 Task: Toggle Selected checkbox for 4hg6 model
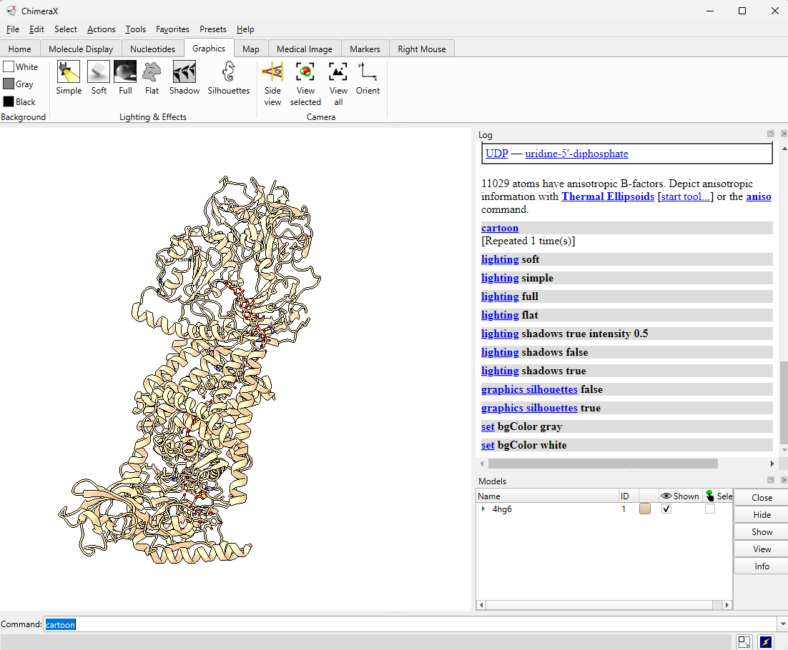click(x=709, y=509)
